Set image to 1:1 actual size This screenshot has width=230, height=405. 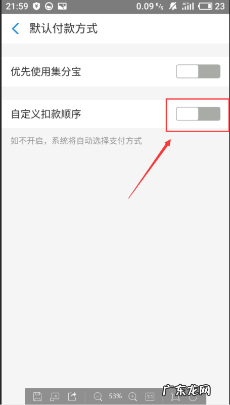pos(150,396)
